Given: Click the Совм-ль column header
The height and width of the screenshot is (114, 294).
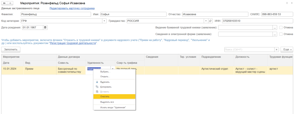Looking at the screenshot, I should click(71, 63).
